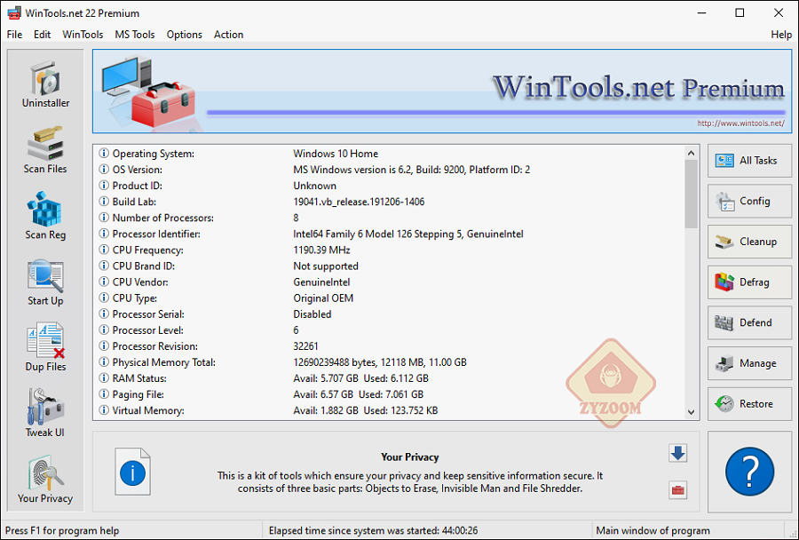Image resolution: width=799 pixels, height=540 pixels.
Task: Select the Virtual Memory row
Action: pos(389,410)
